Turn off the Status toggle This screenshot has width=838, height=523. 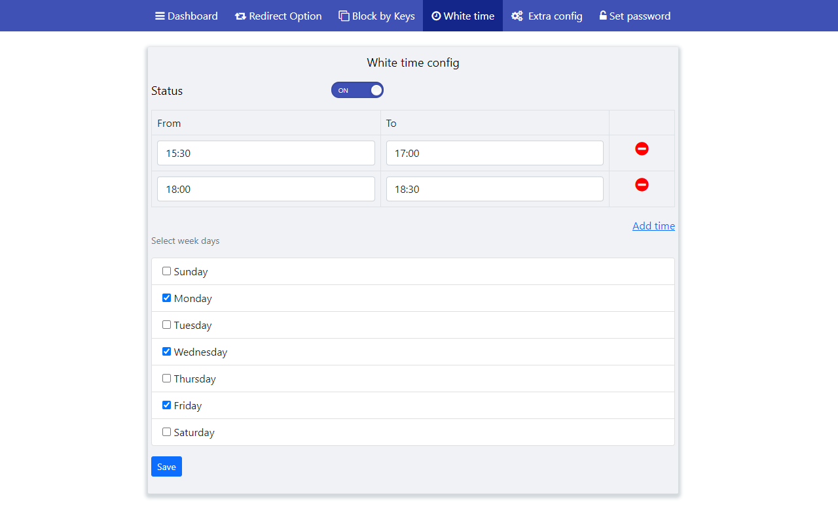pyautogui.click(x=357, y=90)
